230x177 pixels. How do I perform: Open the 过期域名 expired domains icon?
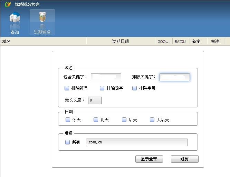point(42,23)
